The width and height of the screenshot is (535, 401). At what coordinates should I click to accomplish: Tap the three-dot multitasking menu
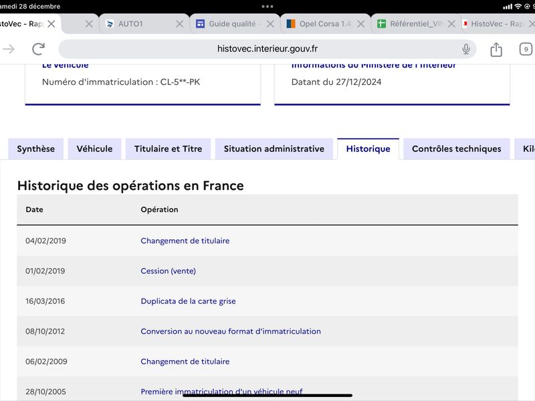click(x=267, y=7)
